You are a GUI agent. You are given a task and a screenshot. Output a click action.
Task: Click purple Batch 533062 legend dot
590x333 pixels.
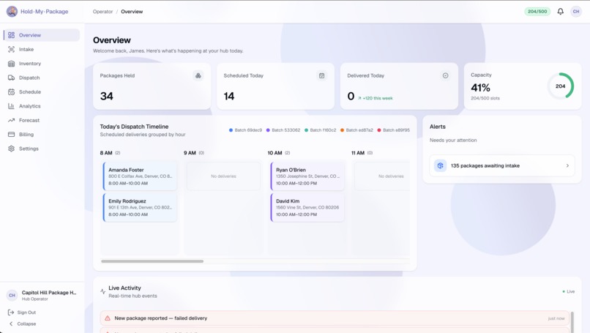268,130
